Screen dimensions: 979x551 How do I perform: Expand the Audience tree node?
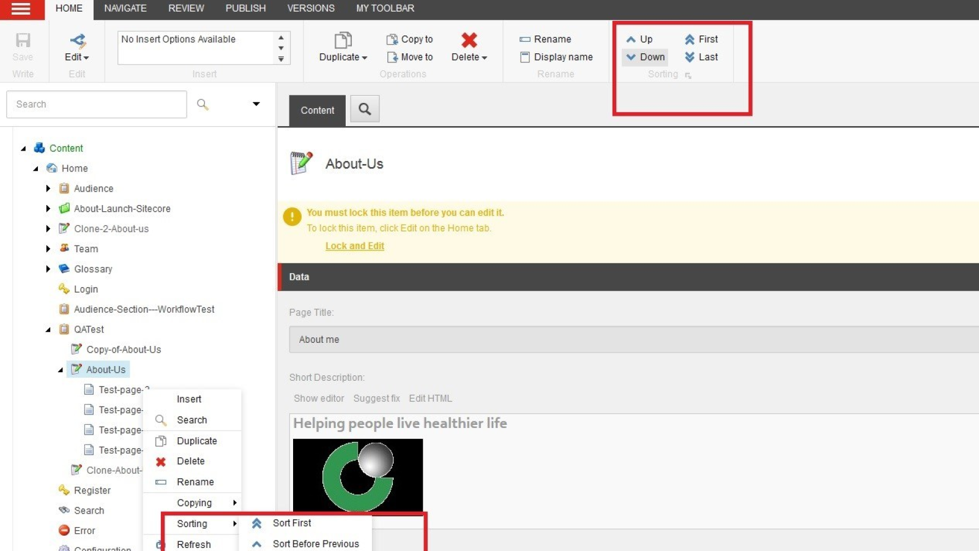(x=49, y=188)
